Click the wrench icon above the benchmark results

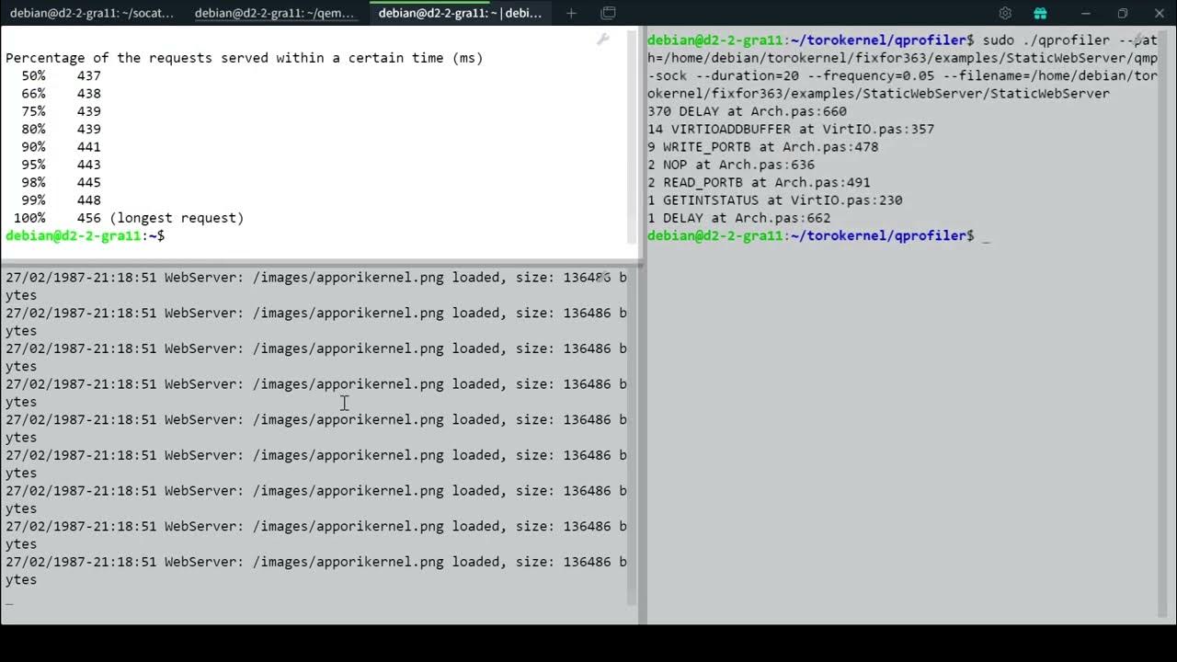click(602, 40)
